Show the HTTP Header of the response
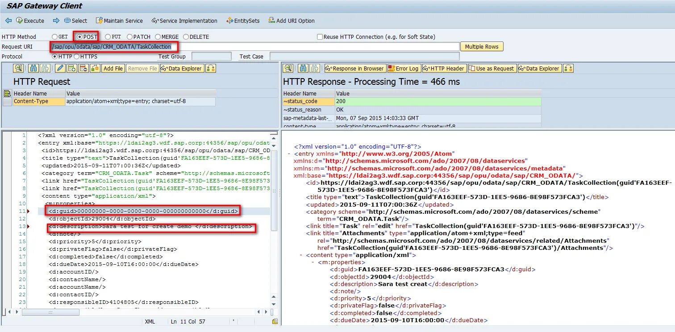Screen dimensions: 675x332 444,68
